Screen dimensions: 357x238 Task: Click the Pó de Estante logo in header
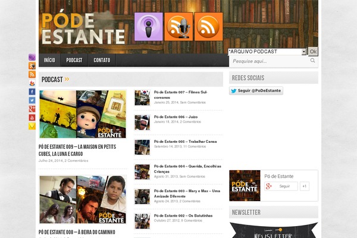click(x=83, y=28)
